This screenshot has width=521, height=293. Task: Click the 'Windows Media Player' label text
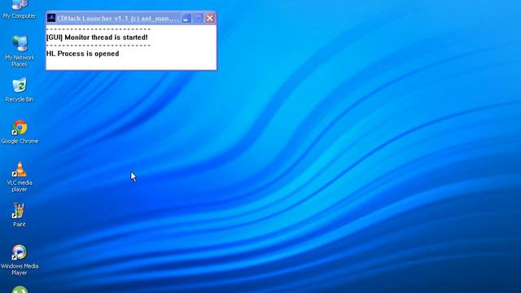point(20,269)
